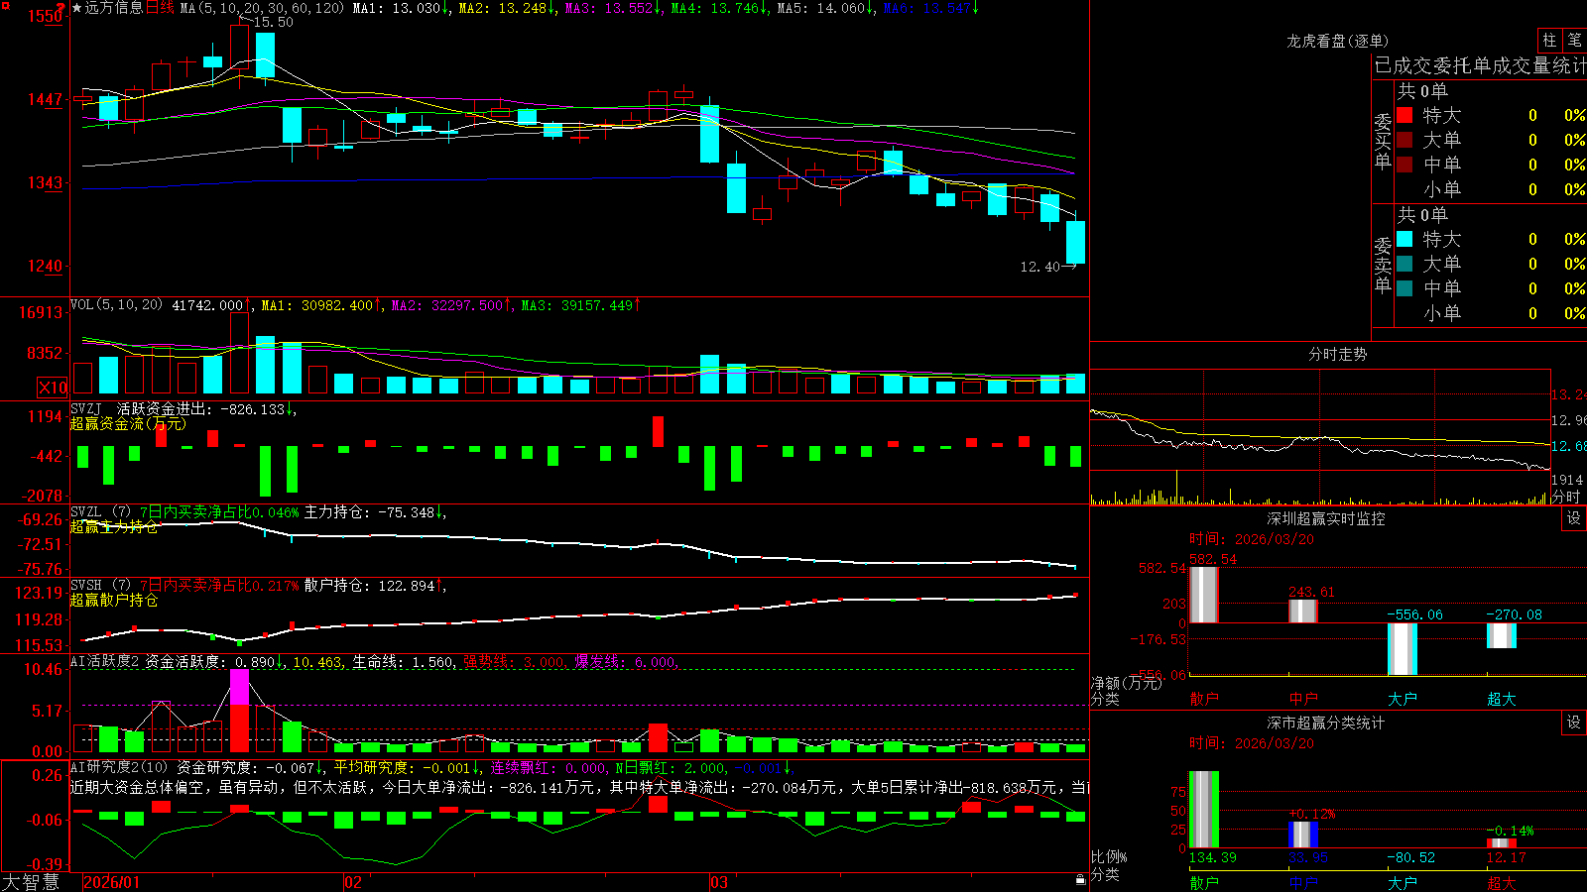
Task: Click the red 特大 buy-order color square
Action: [x=1404, y=115]
